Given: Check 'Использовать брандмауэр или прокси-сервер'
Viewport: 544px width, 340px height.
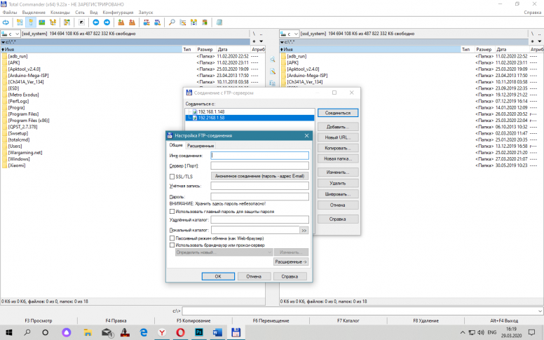Looking at the screenshot, I should (172, 245).
